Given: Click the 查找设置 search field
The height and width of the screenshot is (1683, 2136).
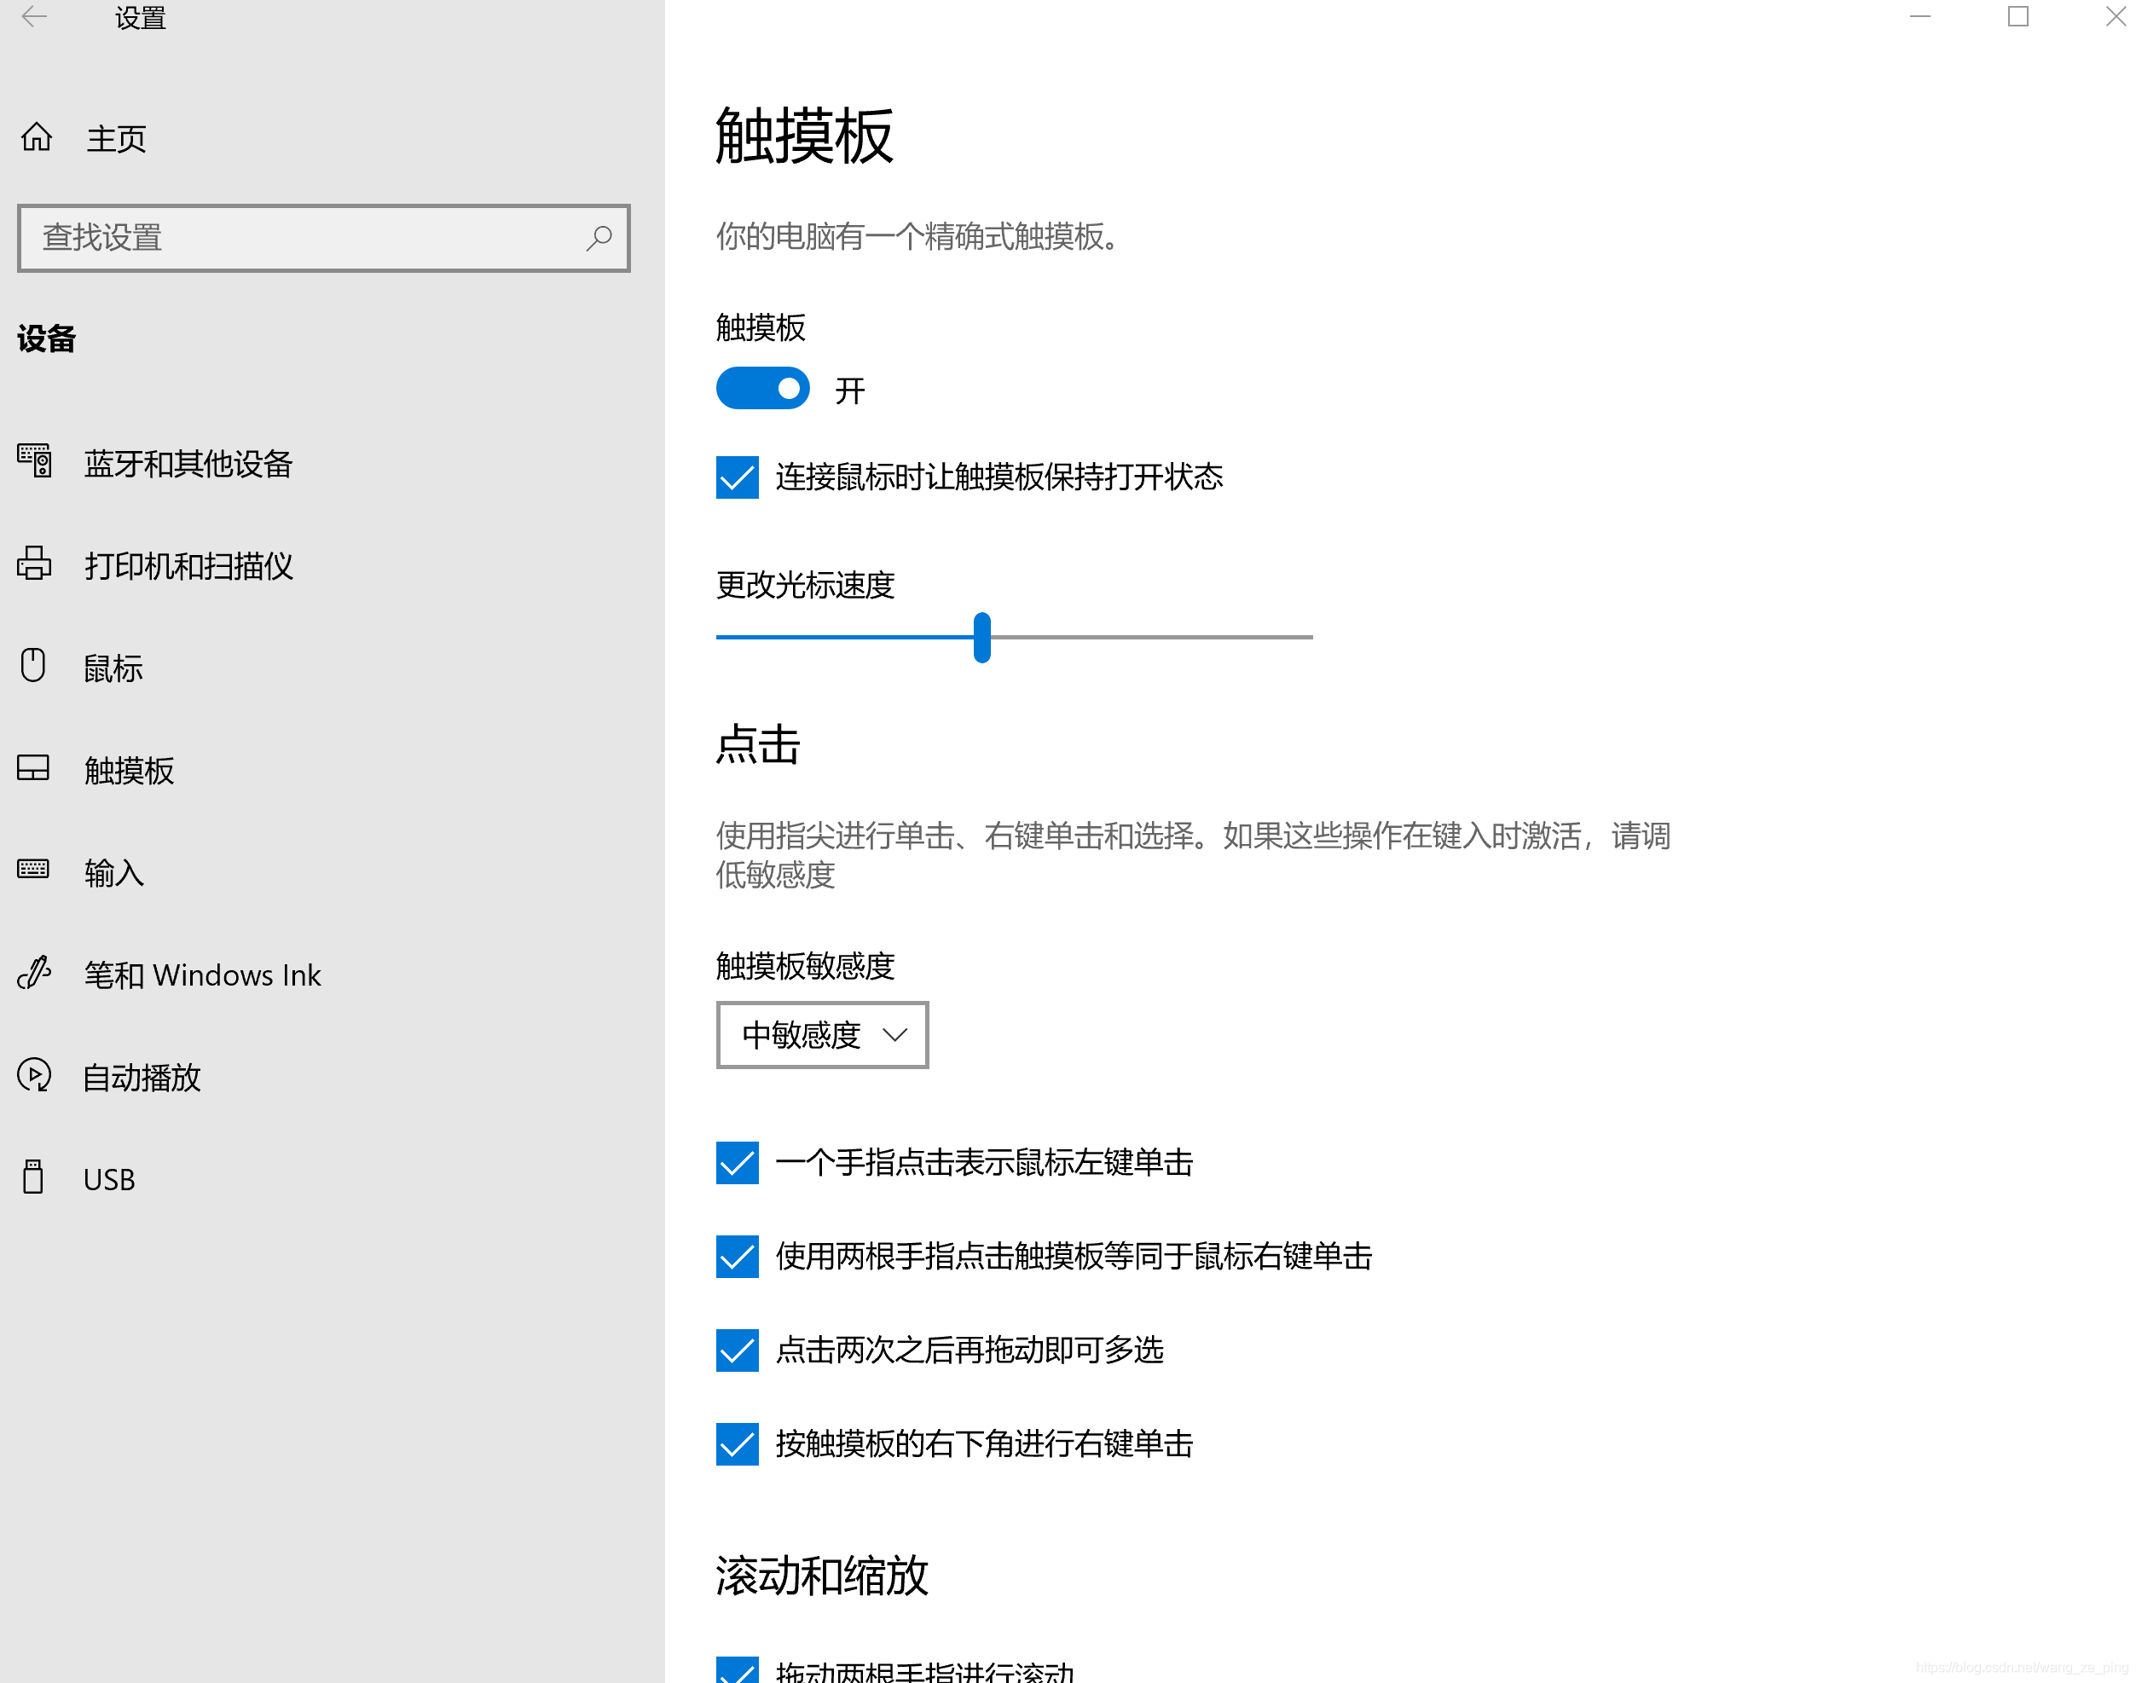Looking at the screenshot, I should (x=305, y=238).
